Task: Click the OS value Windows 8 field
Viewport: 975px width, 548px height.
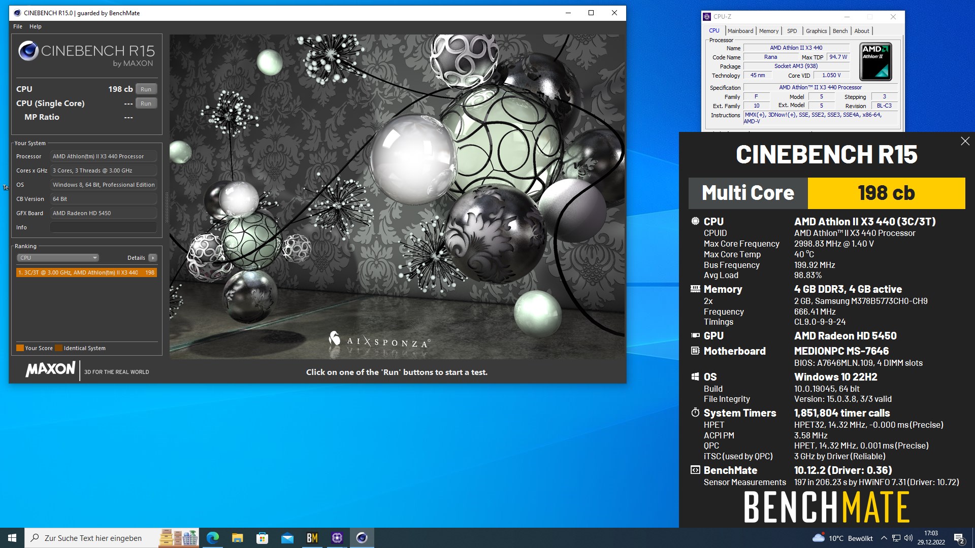Action: tap(103, 185)
